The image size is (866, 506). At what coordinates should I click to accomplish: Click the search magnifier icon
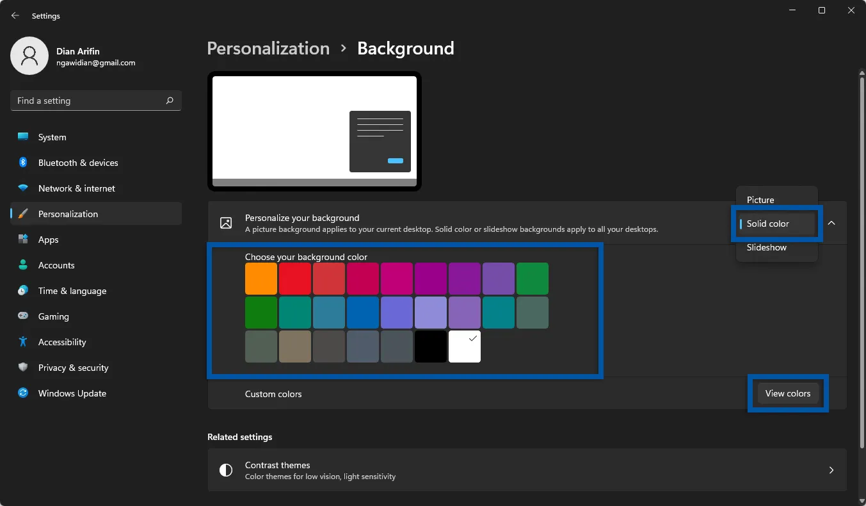pos(170,101)
